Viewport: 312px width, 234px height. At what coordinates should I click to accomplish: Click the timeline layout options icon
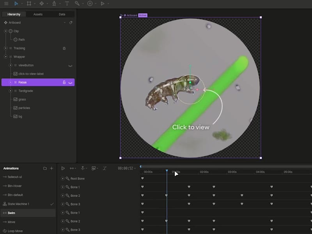tap(94, 168)
